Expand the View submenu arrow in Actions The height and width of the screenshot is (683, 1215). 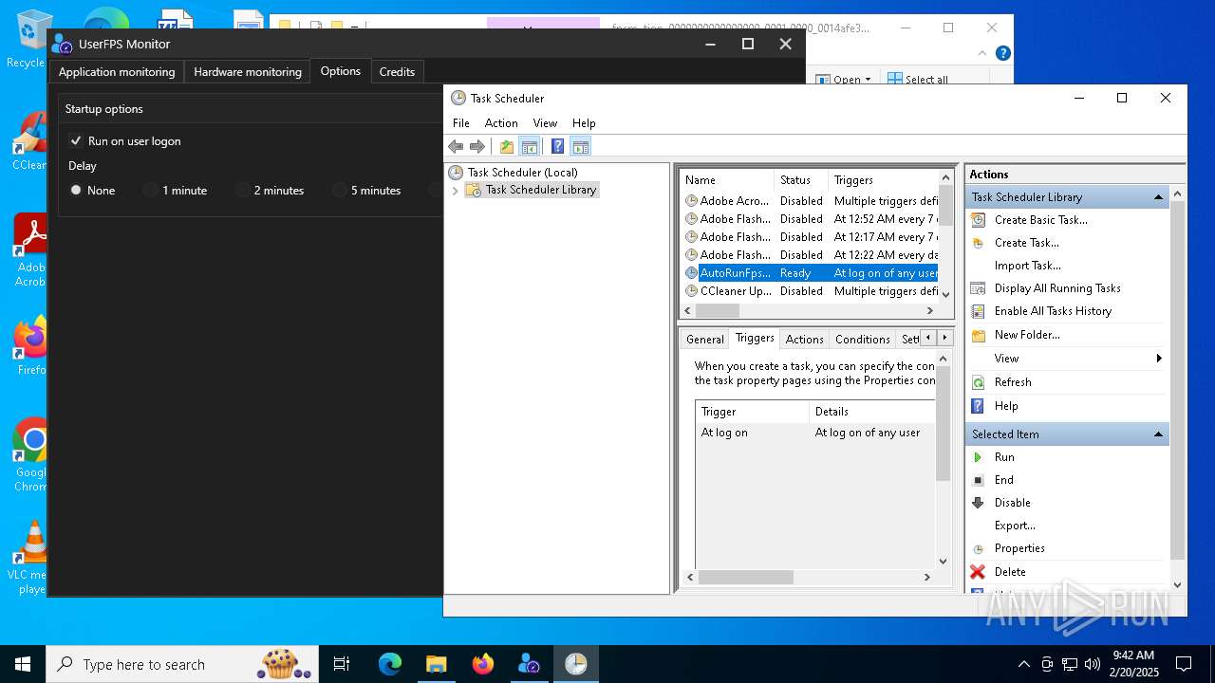pos(1159,359)
